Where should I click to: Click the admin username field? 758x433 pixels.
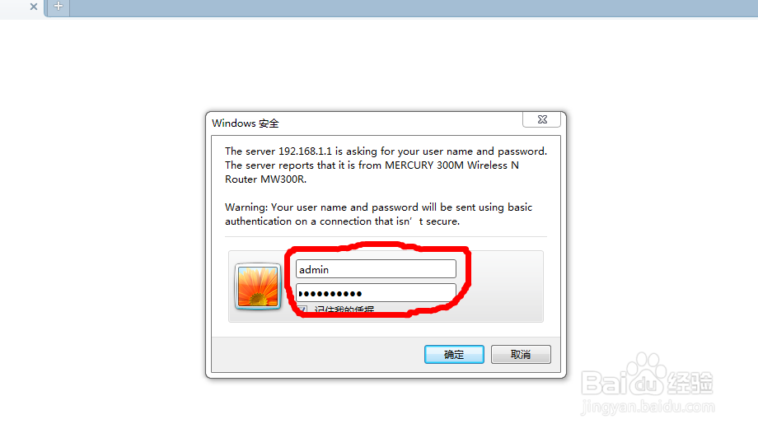(376, 269)
